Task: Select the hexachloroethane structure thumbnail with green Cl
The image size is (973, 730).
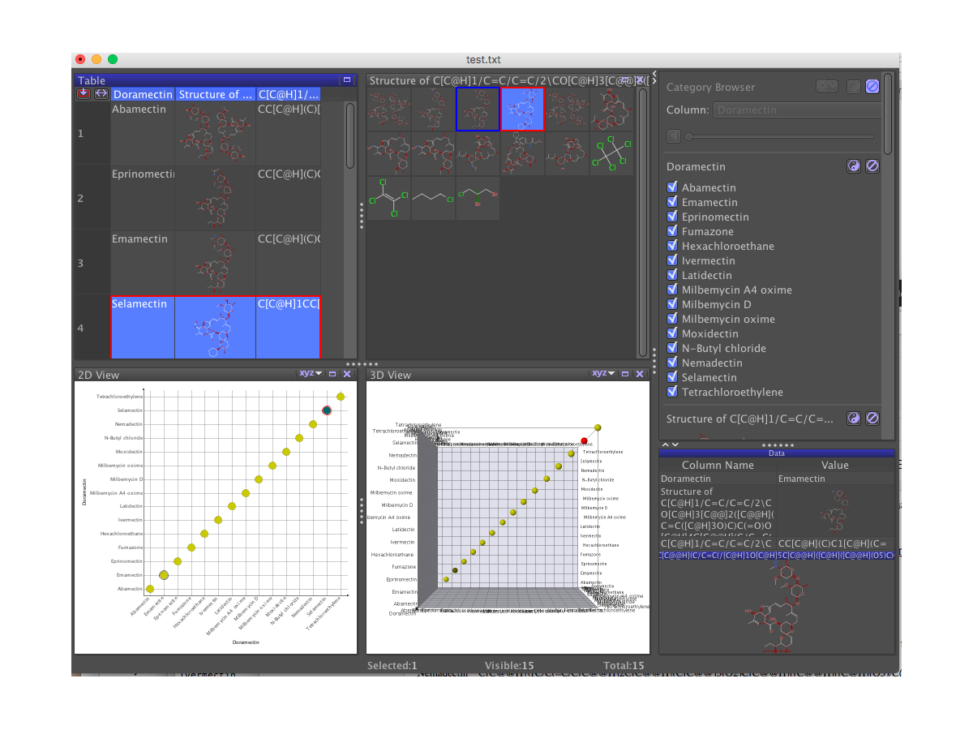Action: tap(611, 154)
